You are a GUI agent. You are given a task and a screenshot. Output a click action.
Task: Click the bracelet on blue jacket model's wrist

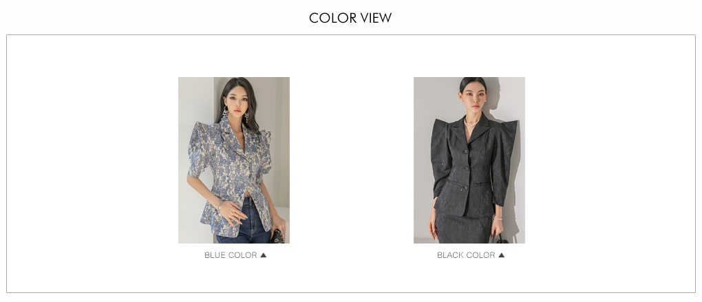tap(220, 204)
